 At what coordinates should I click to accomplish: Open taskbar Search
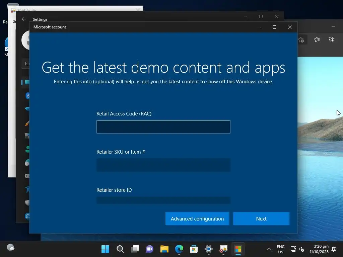pyautogui.click(x=120, y=249)
